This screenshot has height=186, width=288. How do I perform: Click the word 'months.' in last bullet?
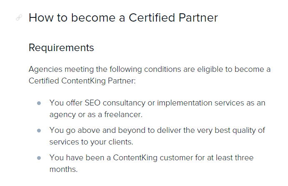(64, 169)
